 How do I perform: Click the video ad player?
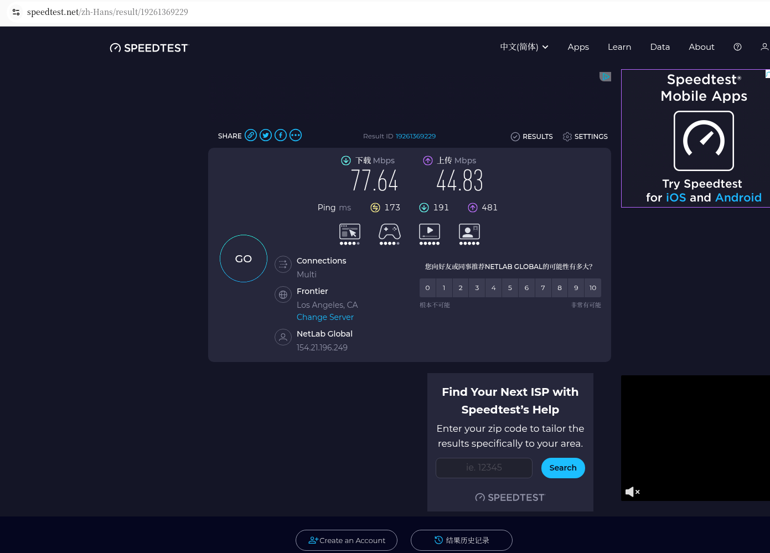(x=695, y=438)
